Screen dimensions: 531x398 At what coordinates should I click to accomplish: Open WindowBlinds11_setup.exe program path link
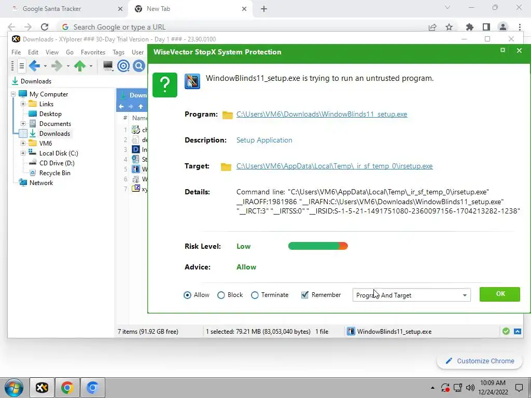pos(322,115)
